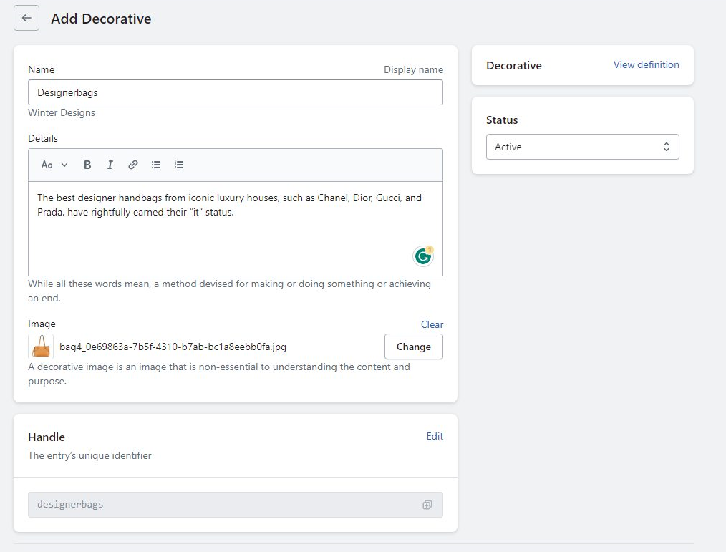Clear the selected image
726x552 pixels.
coord(432,324)
